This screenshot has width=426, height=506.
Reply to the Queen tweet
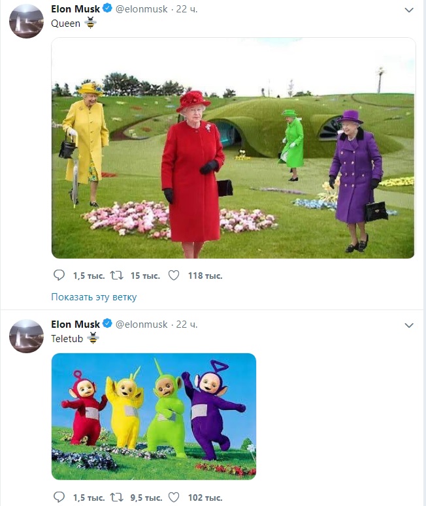[x=59, y=276]
